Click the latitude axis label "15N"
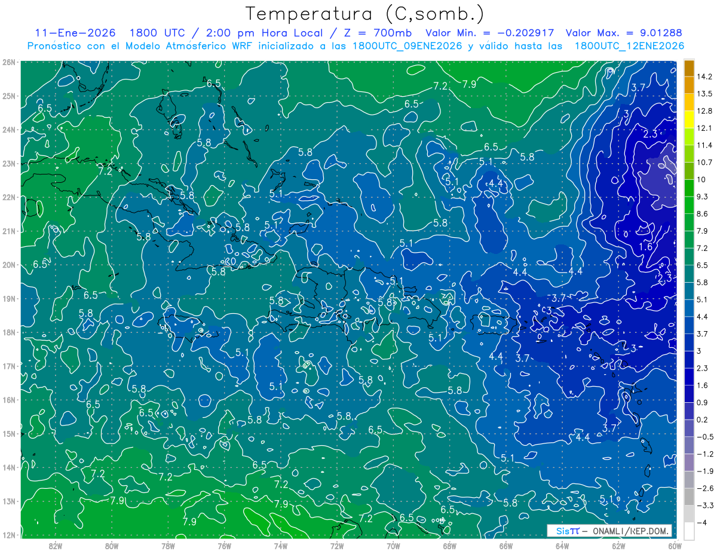 (x=9, y=433)
